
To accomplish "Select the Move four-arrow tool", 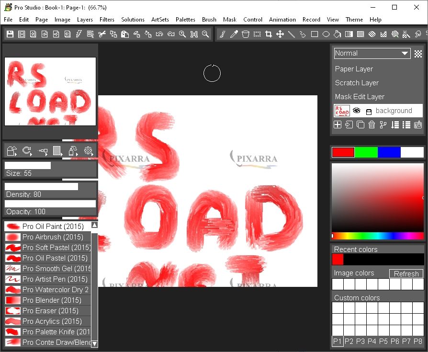I will point(280,34).
